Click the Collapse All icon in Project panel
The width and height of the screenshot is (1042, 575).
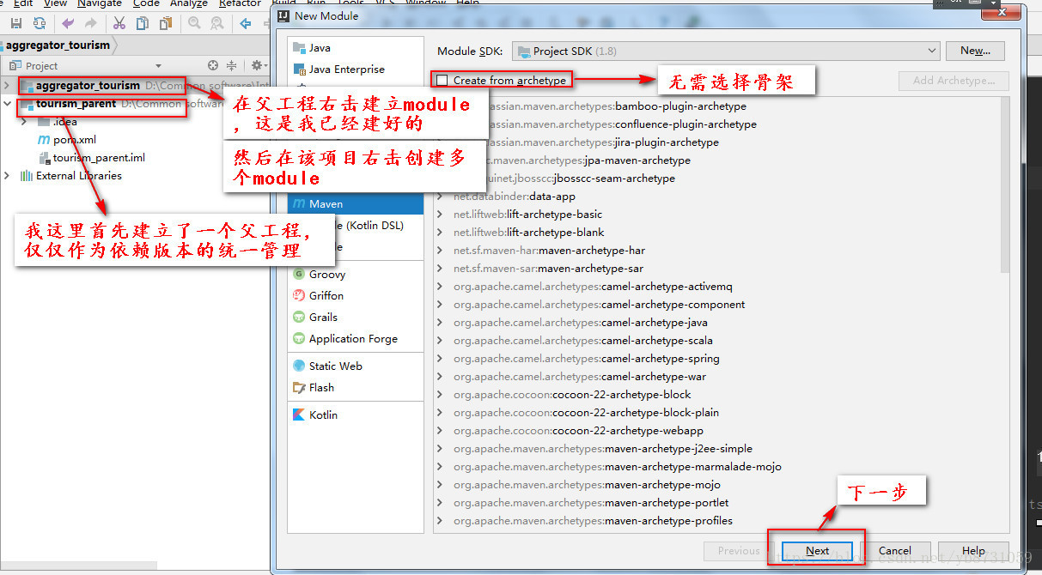pos(232,65)
